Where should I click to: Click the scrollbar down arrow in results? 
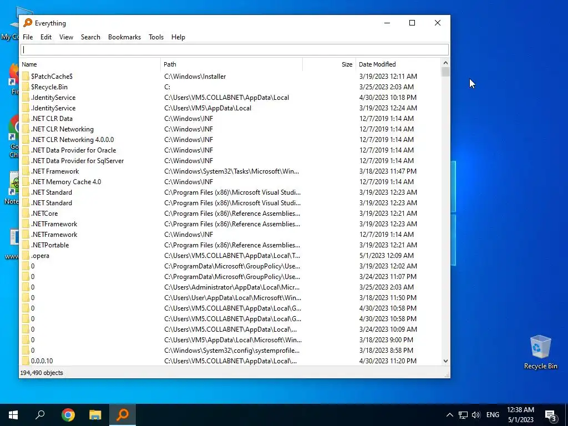click(x=445, y=361)
